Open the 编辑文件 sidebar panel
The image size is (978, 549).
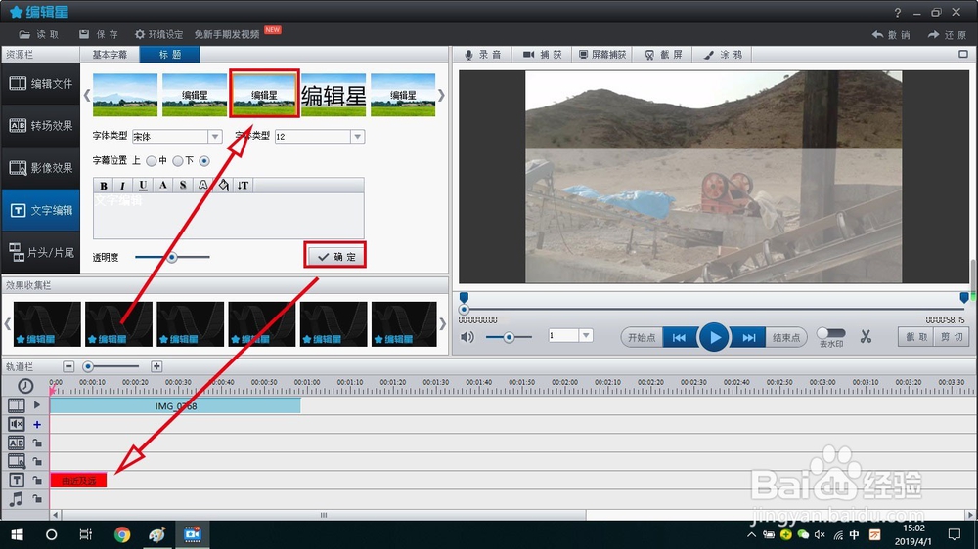(x=40, y=83)
